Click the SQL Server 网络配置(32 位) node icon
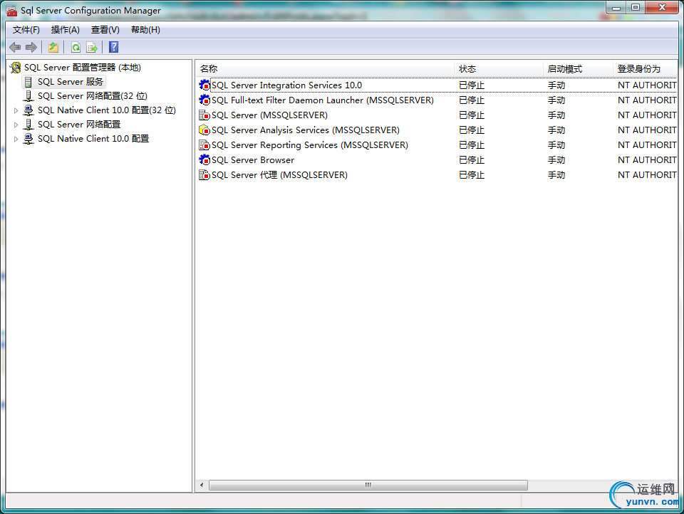Viewport: 684px width, 514px height. coord(28,96)
